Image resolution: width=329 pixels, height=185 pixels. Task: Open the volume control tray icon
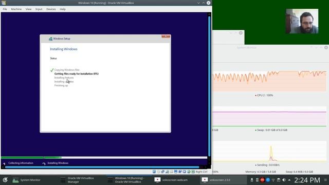(284, 180)
